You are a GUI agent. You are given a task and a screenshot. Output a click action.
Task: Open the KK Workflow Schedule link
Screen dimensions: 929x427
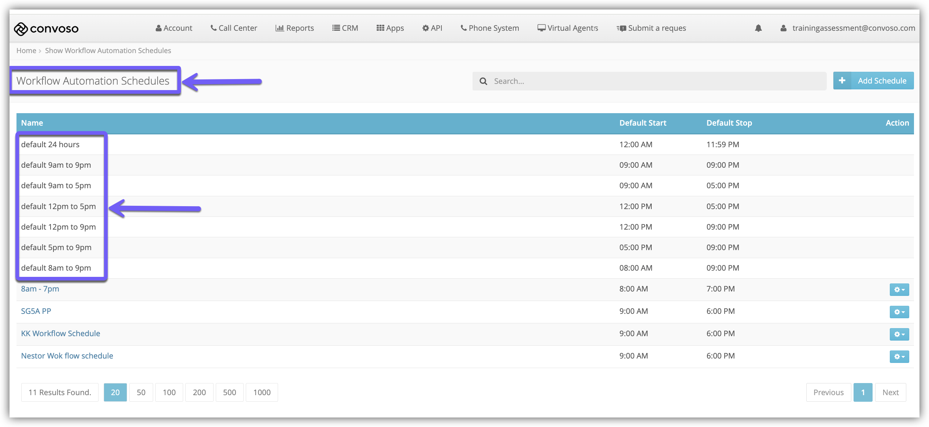click(x=60, y=334)
